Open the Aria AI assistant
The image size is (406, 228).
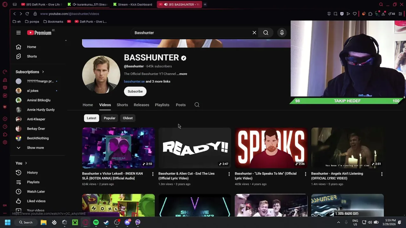pyautogui.click(x=392, y=14)
